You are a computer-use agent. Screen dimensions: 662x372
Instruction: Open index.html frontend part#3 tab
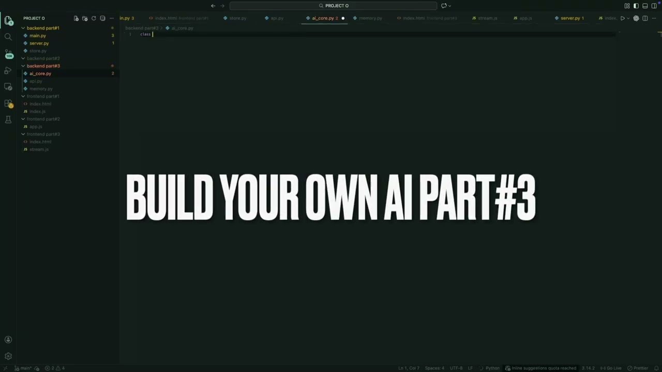[427, 18]
